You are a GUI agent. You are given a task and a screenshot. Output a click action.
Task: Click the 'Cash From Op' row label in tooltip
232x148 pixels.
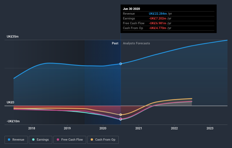pos(133,28)
